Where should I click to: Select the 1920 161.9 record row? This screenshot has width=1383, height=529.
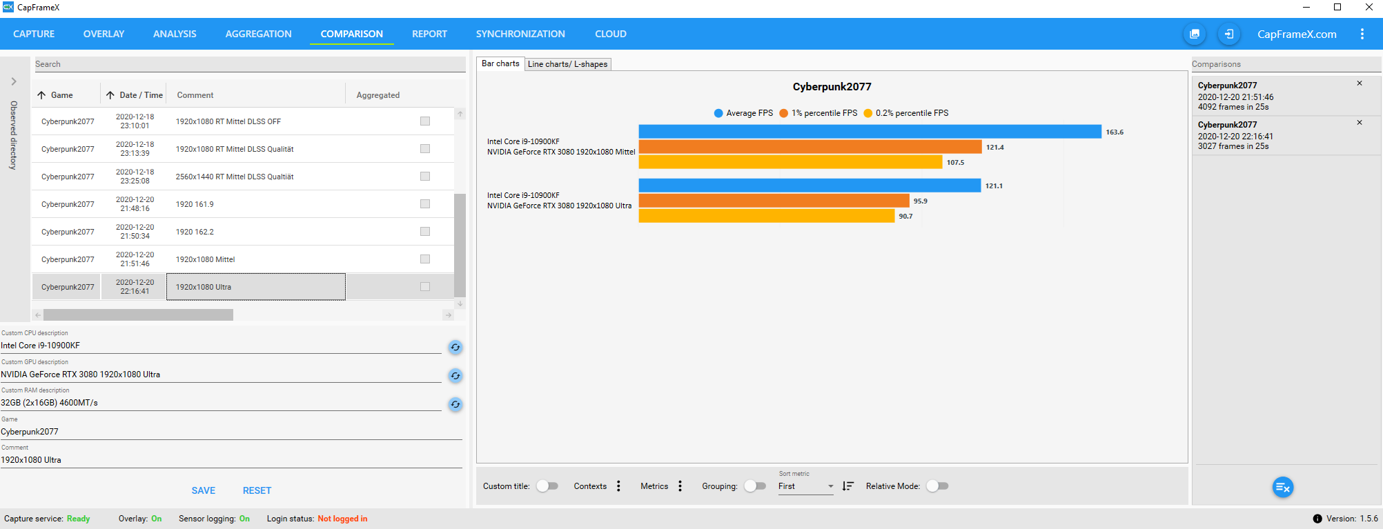coord(243,204)
